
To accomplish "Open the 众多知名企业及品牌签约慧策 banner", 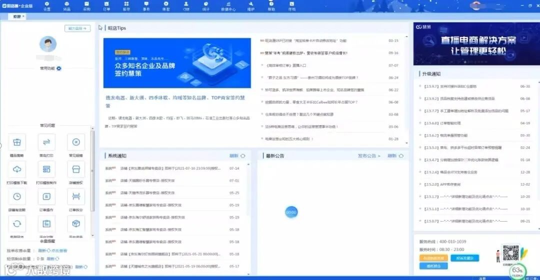I will [177, 63].
